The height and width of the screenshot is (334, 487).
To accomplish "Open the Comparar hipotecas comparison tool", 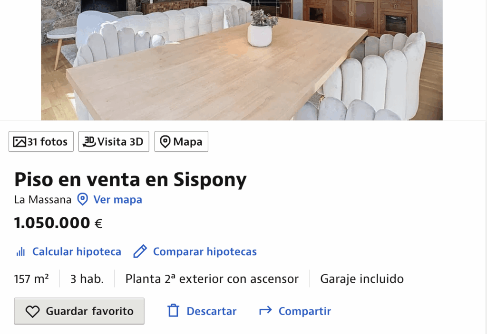I will point(205,251).
